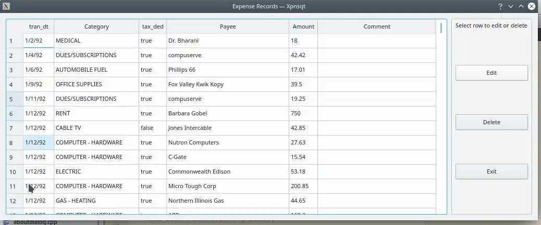This screenshot has height=225, width=541.
Task: Click the Category column header
Action: (x=96, y=27)
